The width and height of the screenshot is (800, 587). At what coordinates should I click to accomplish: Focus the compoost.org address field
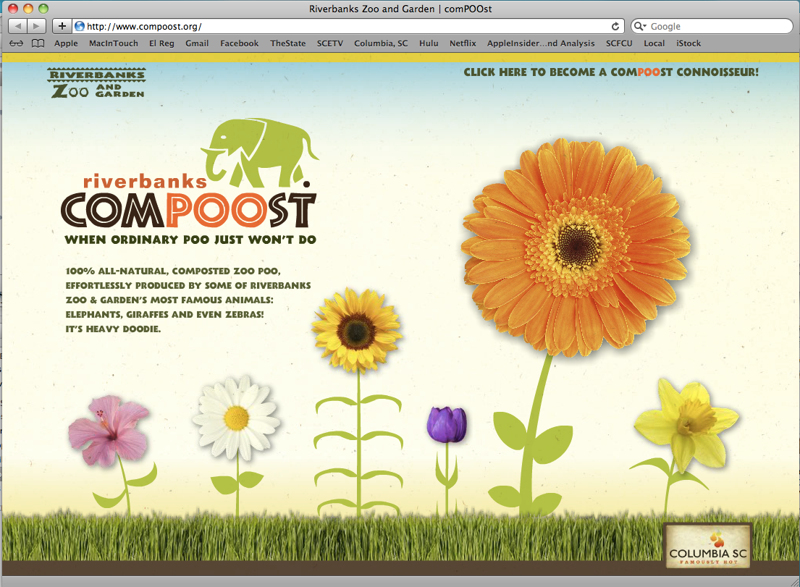click(x=347, y=26)
